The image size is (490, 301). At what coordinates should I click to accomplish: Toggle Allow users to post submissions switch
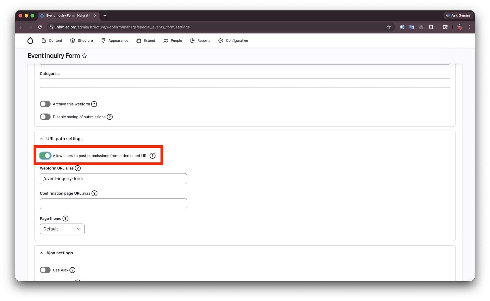45,156
